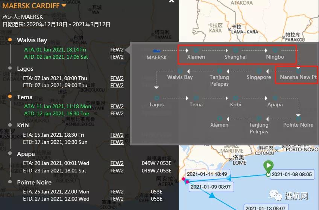Expand the MAERSK CARDIFF vessel dropdown arrow
This screenshot has width=319, height=210.
click(64, 5)
